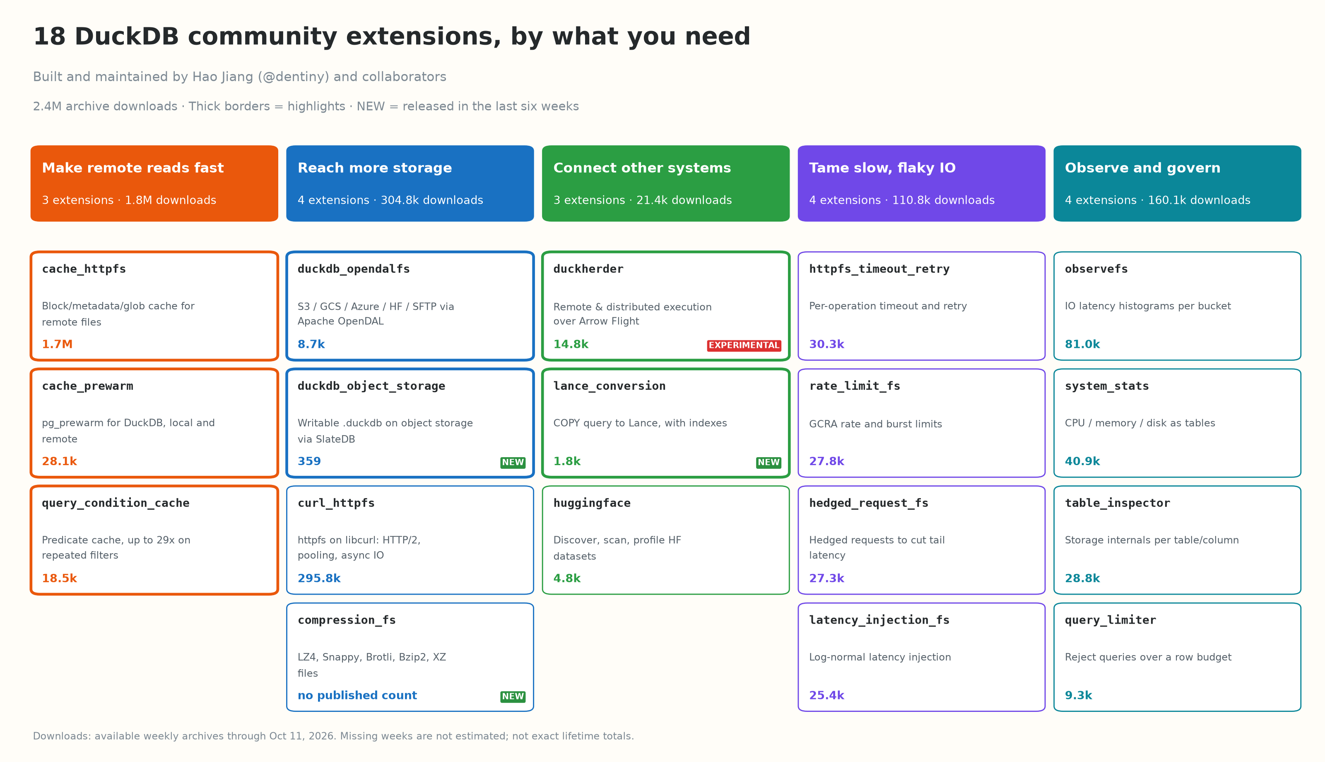Click the NEW badge on duckdb_object_storage
1325x762 pixels.
coord(513,463)
